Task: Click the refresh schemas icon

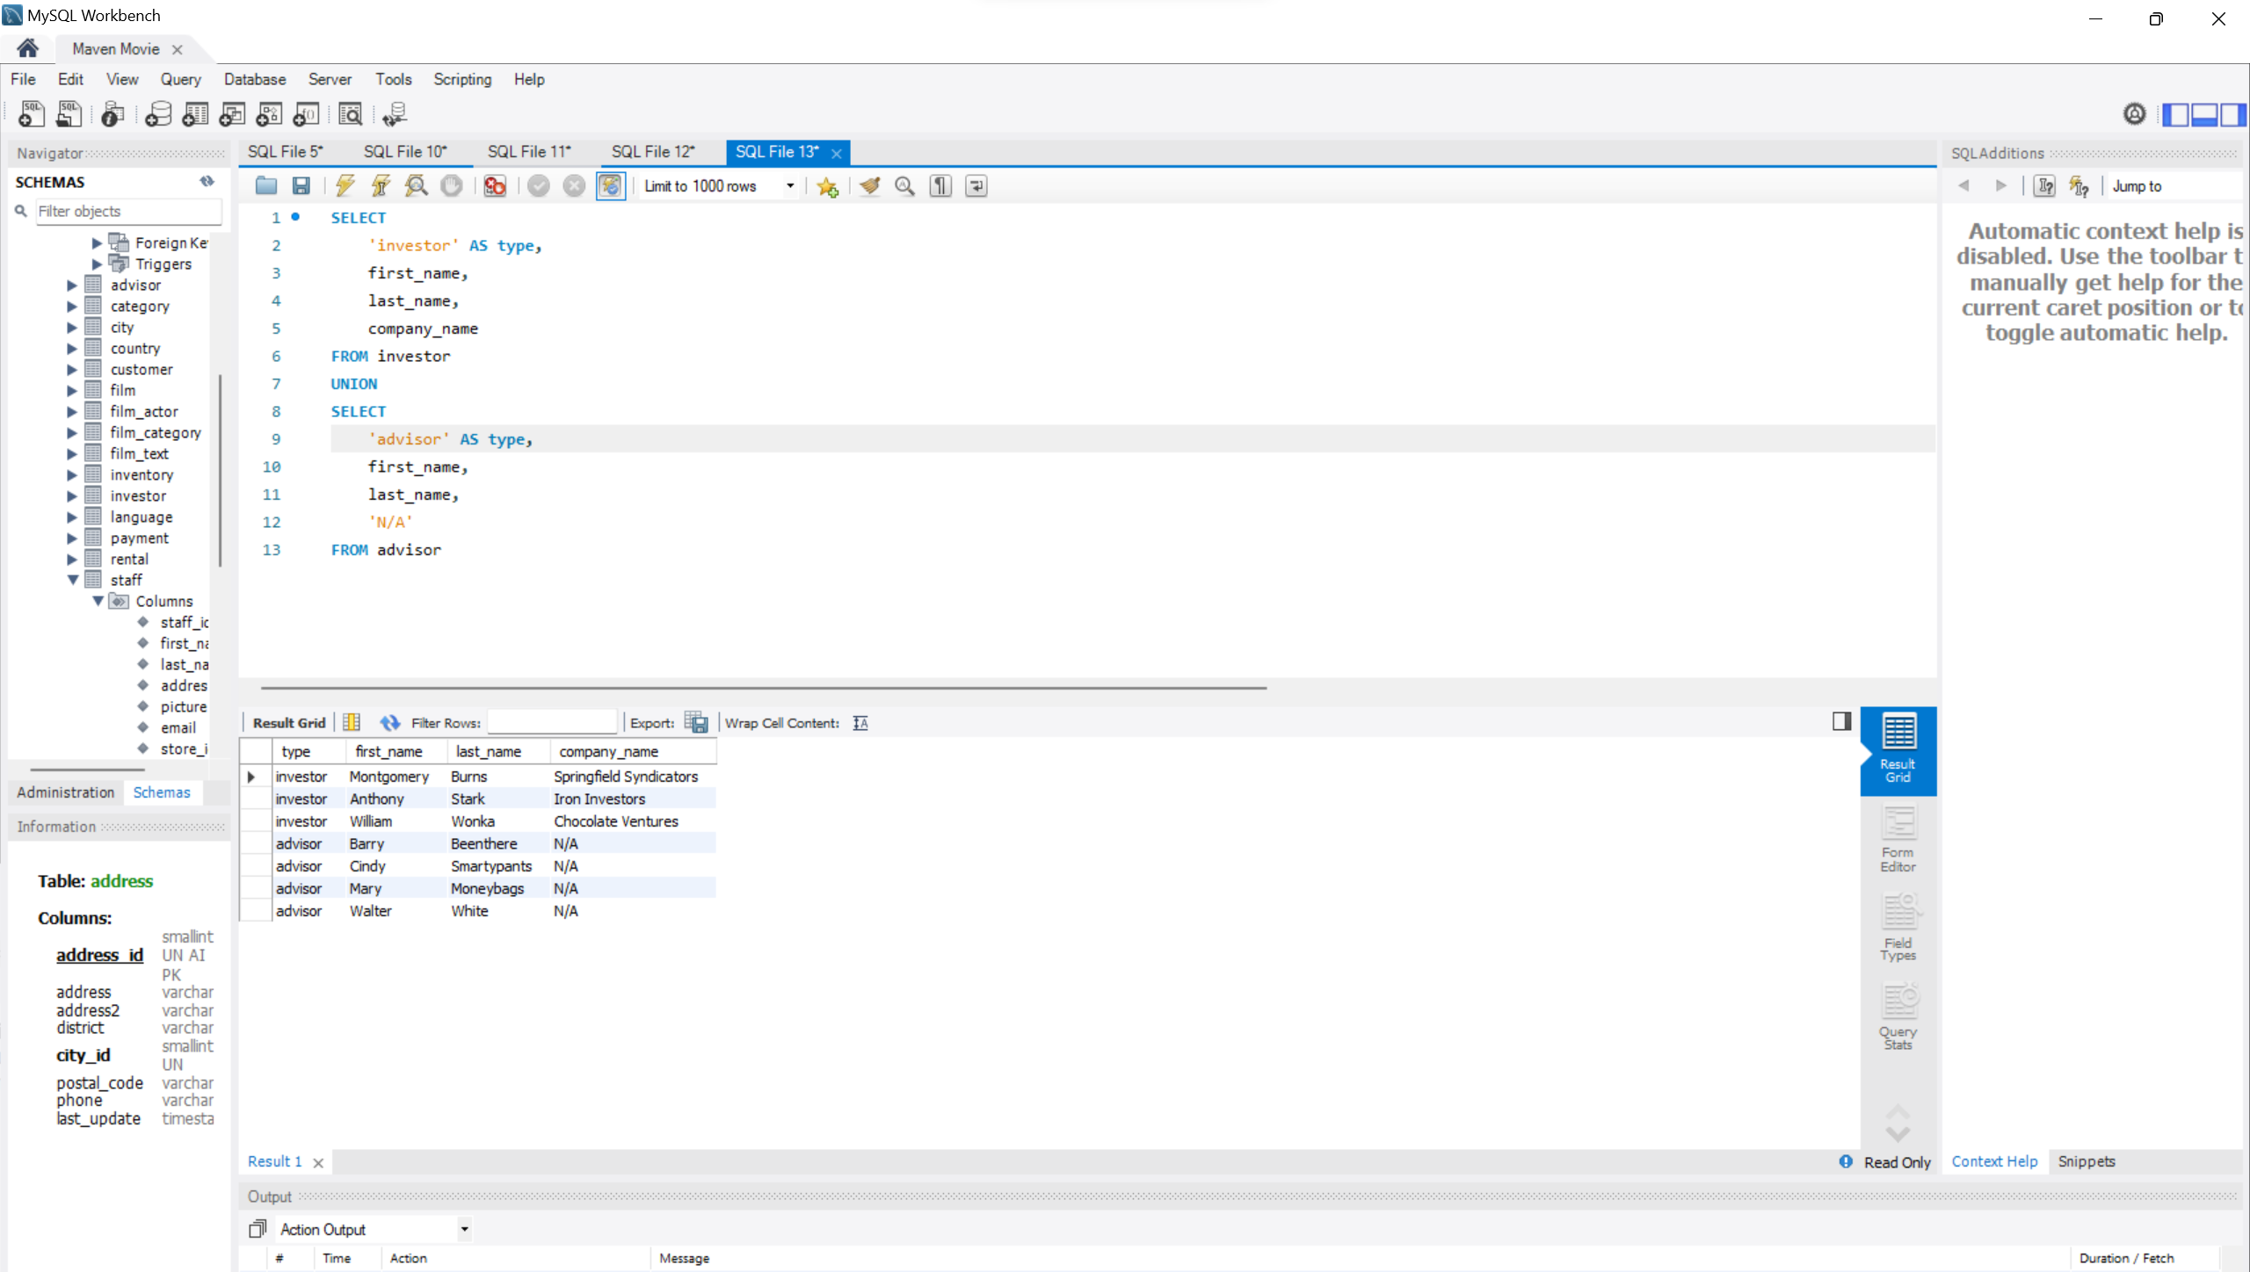Action: (207, 181)
